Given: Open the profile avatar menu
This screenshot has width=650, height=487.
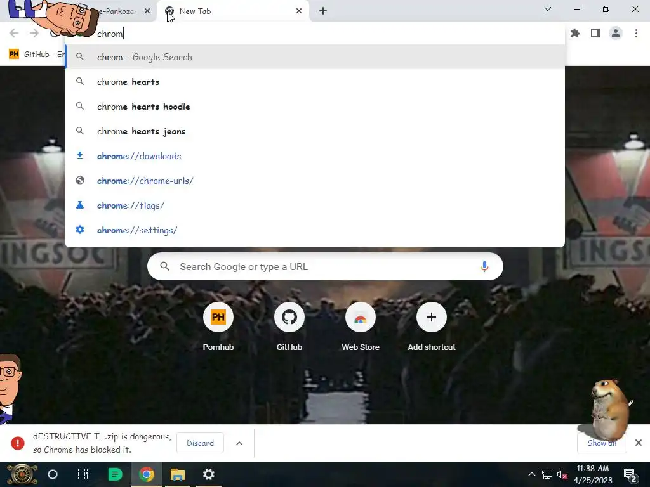Looking at the screenshot, I should (x=616, y=33).
